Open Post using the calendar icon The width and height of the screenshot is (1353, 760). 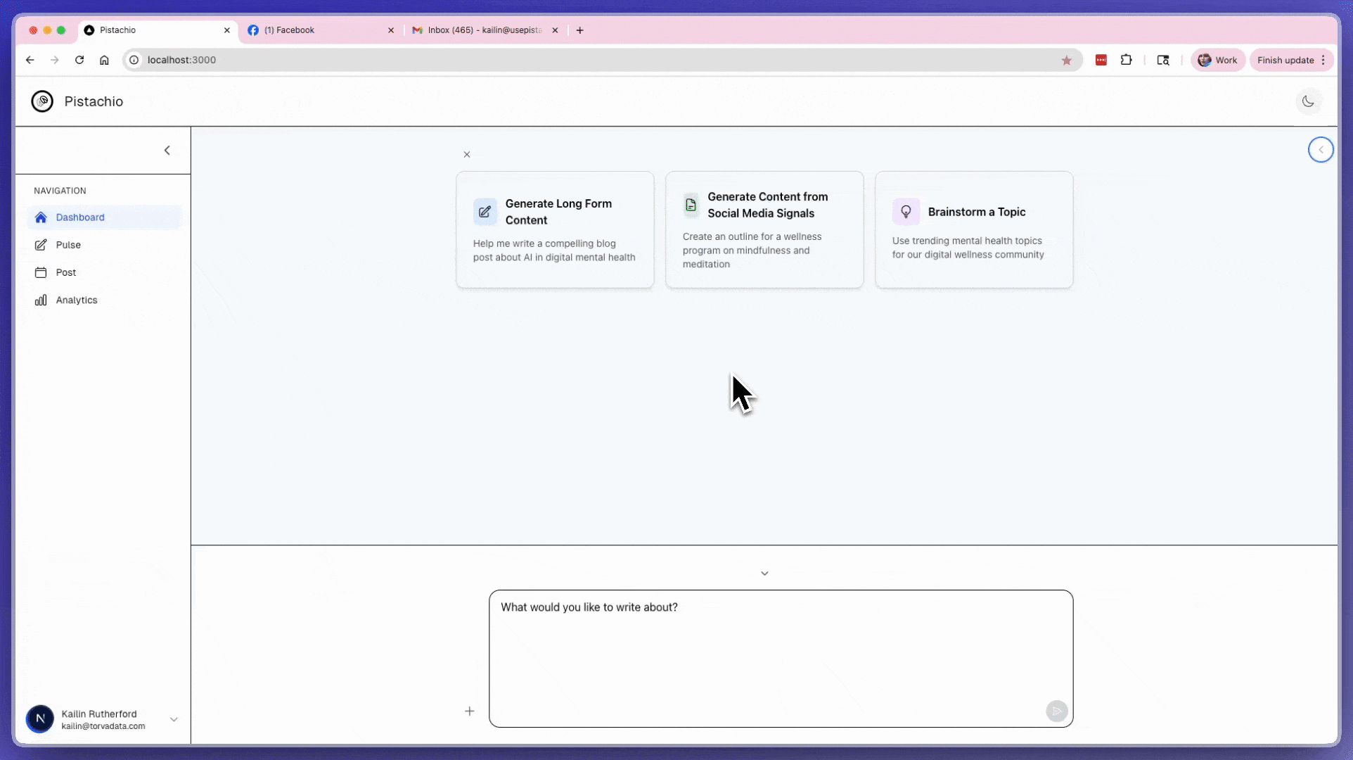coord(41,272)
